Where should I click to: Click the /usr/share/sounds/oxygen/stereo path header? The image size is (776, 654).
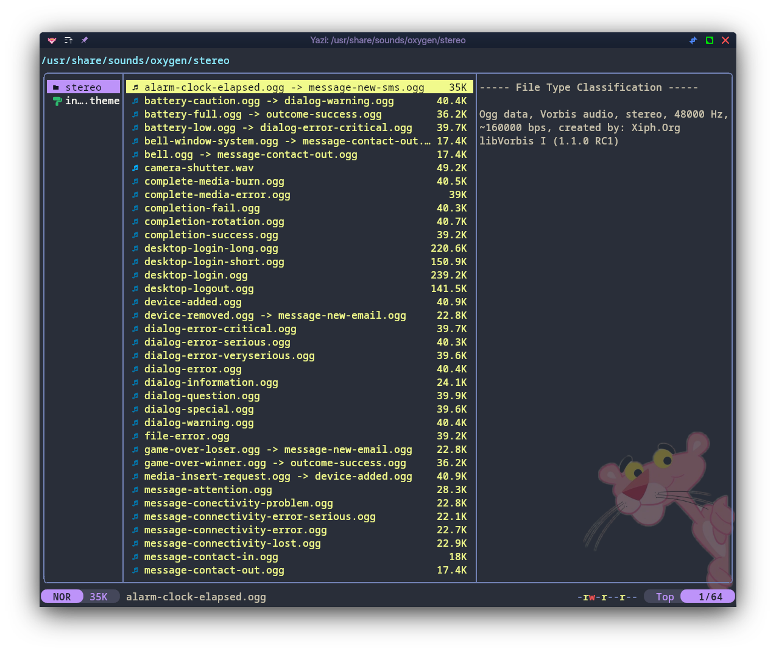point(135,61)
